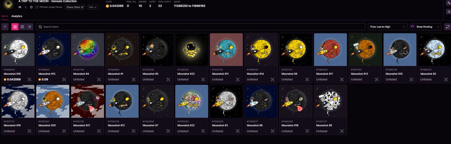451x144 pixels.
Task: Click the scan icon on Moonshot #13
Action: (376, 79)
